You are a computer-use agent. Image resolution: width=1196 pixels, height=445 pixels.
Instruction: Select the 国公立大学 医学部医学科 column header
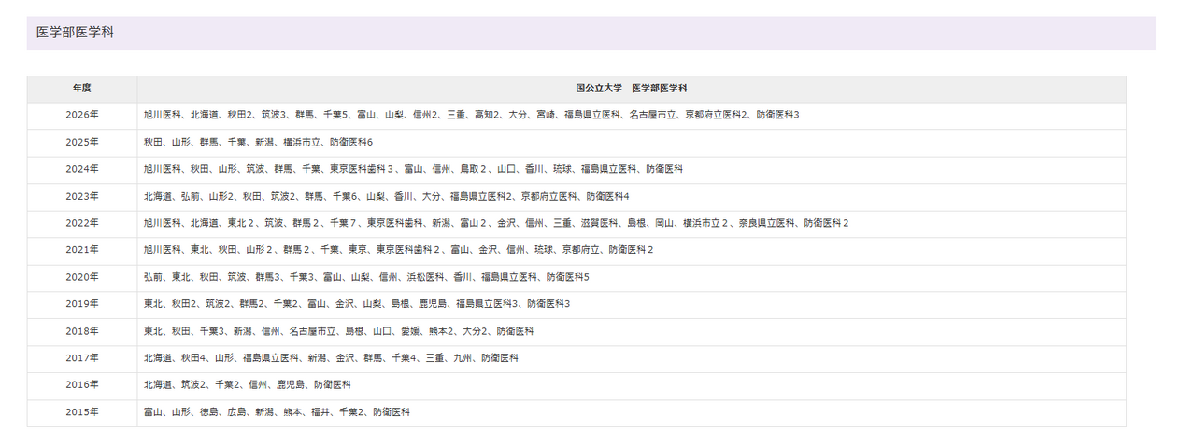(632, 89)
